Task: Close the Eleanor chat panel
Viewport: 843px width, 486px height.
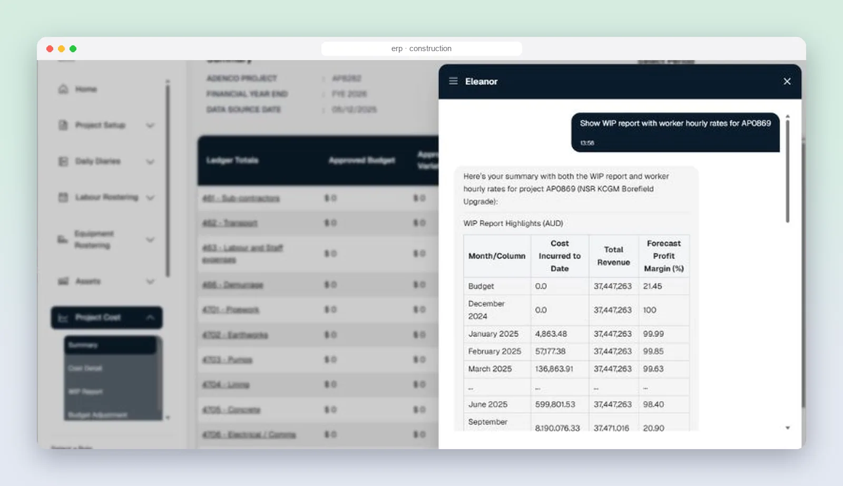Action: tap(787, 81)
